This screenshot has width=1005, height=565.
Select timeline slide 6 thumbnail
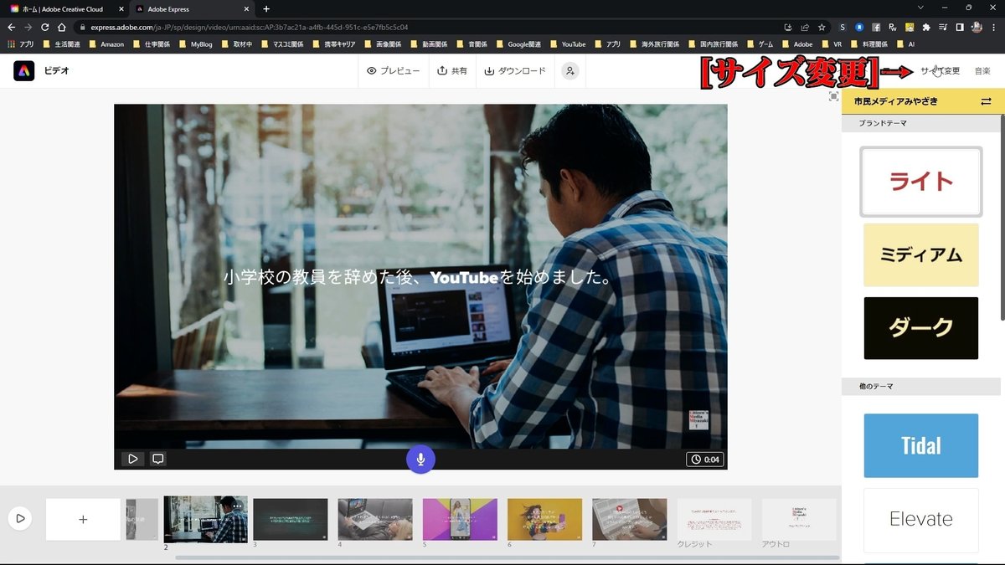pyautogui.click(x=544, y=519)
